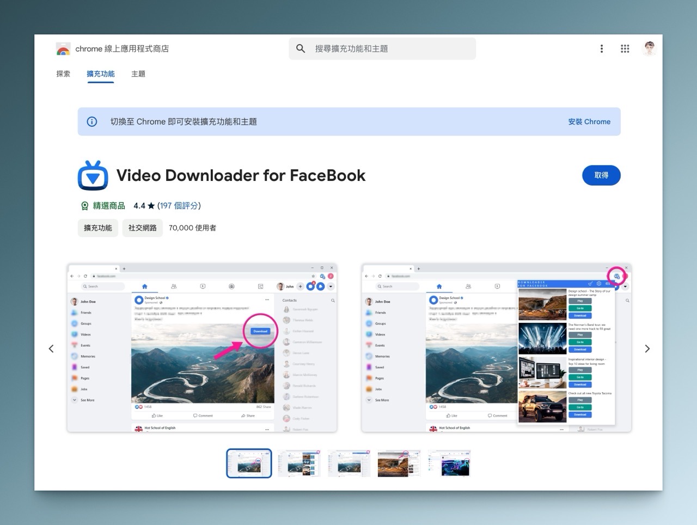This screenshot has height=525, width=697.
Task: Open the 197 個評分 ratings link
Action: (x=179, y=206)
